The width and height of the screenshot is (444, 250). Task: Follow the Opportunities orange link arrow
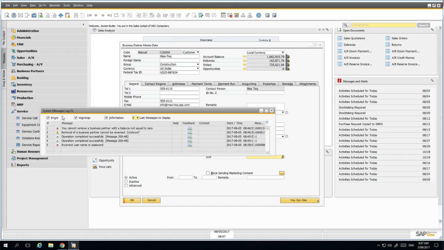click(x=244, y=69)
